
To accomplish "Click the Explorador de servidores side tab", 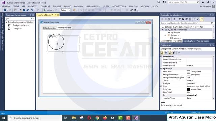I will pyautogui.click(x=2, y=40).
